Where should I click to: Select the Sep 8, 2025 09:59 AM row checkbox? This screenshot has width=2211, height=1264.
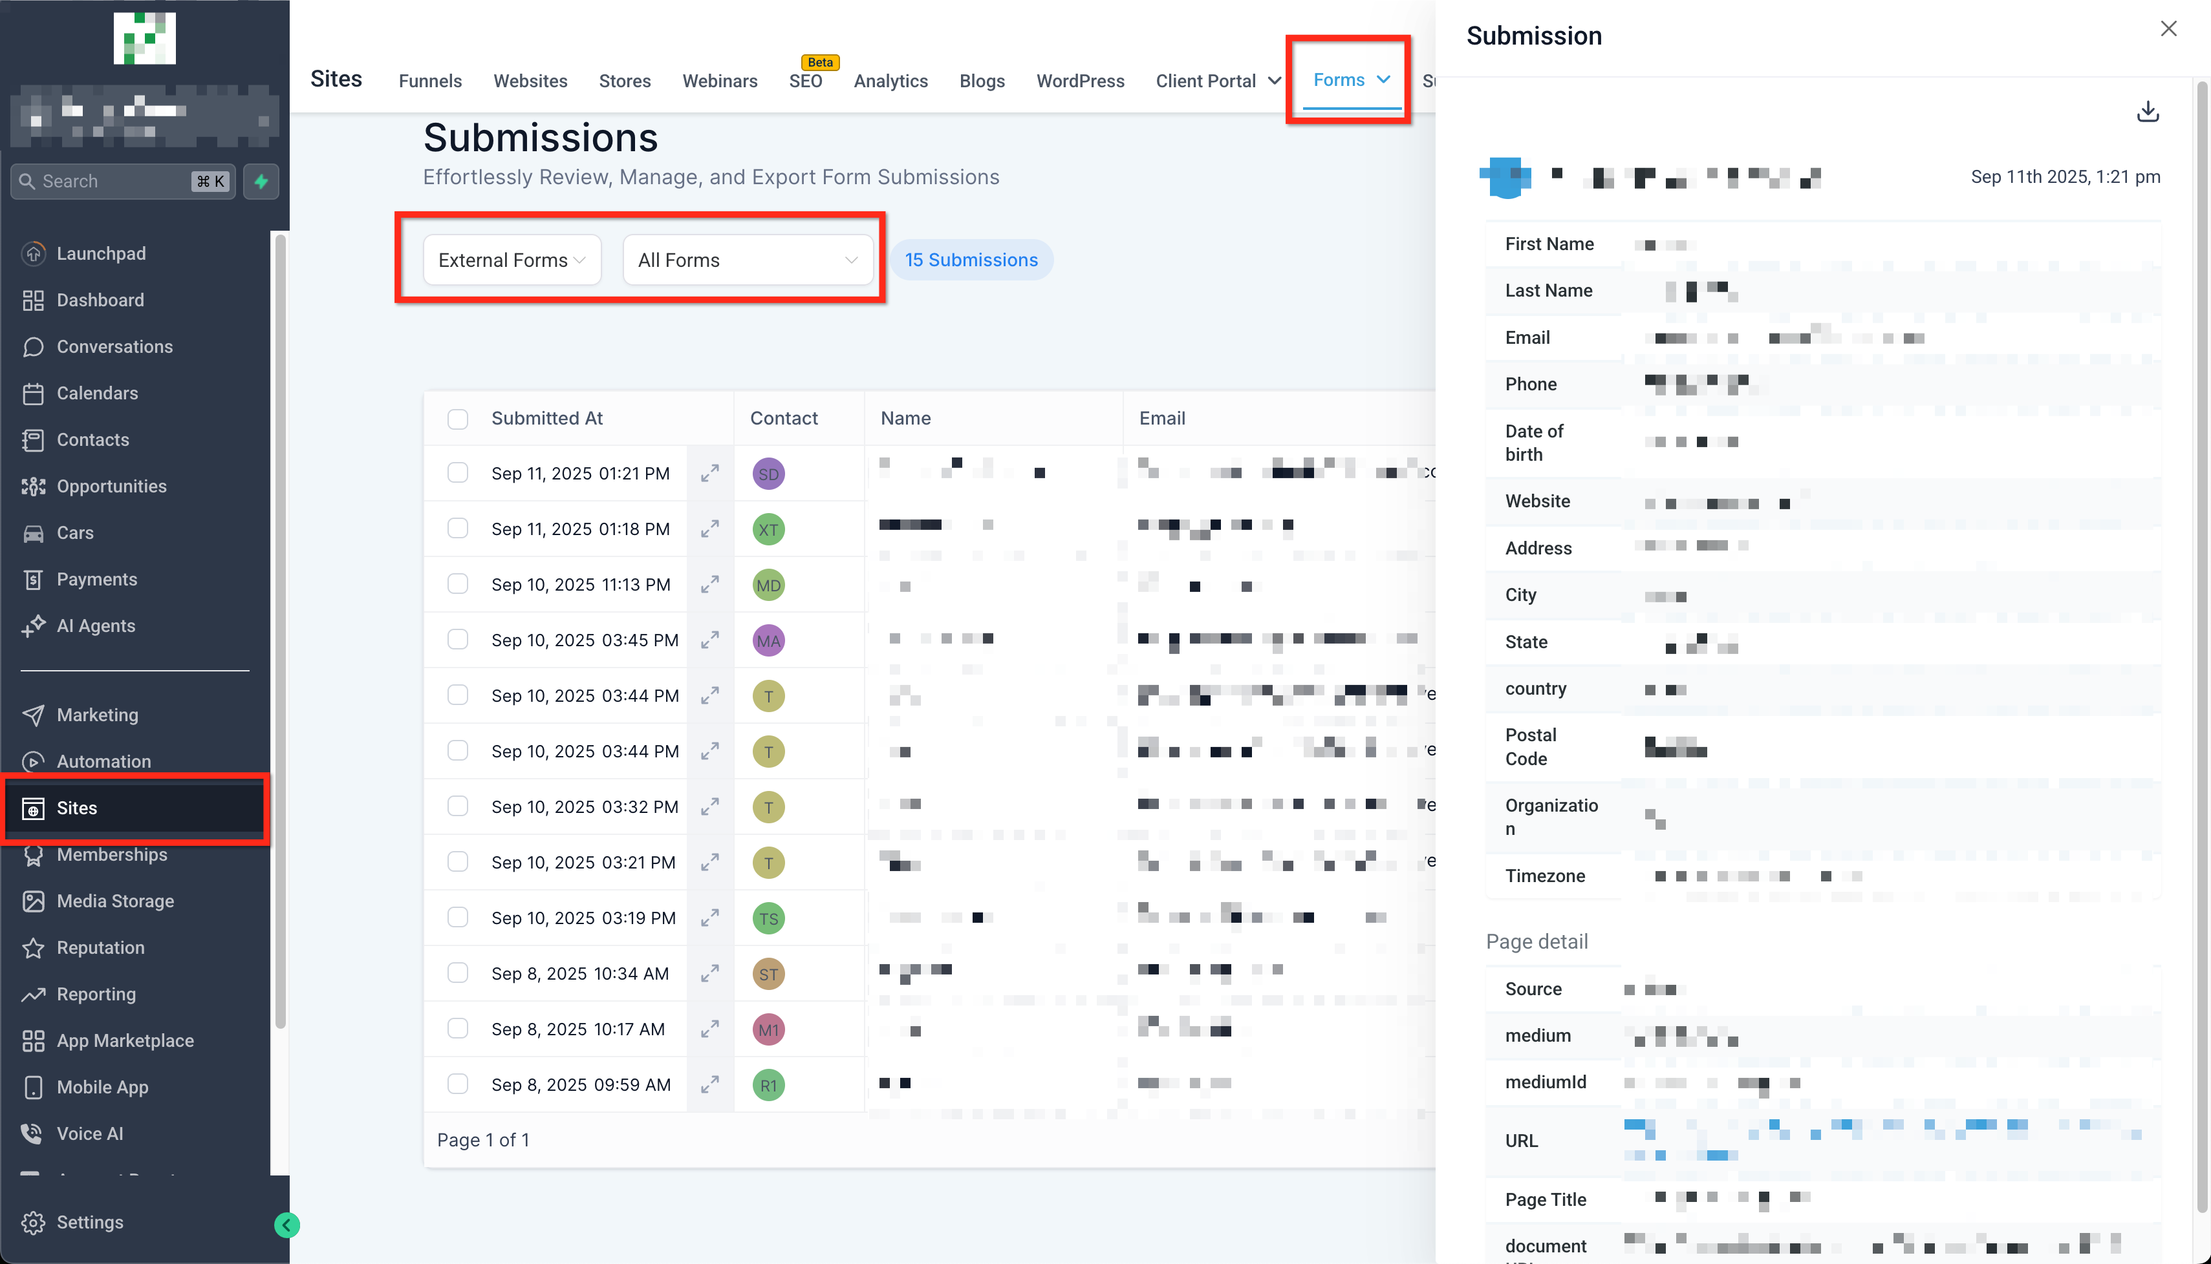pos(458,1084)
